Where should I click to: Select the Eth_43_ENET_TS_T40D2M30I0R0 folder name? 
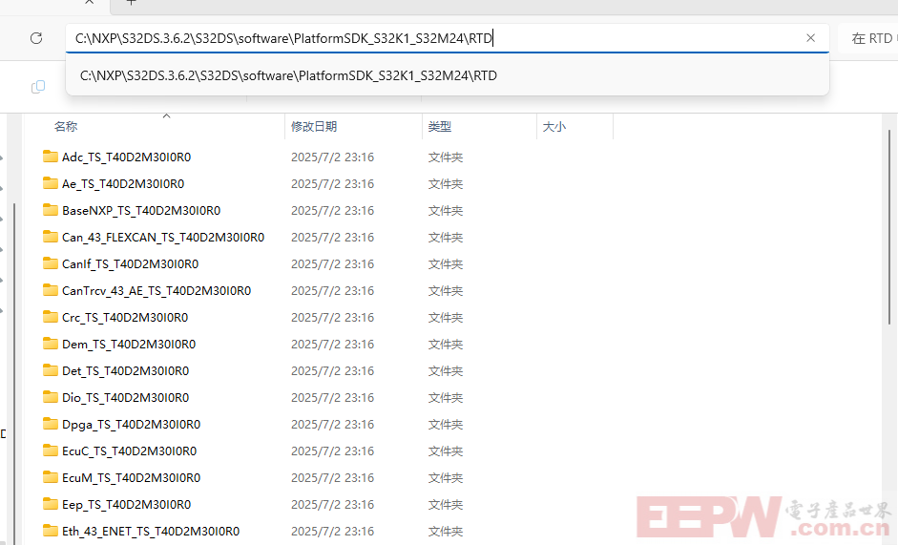151,532
